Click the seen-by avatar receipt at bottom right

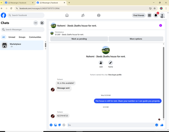tap(159, 119)
